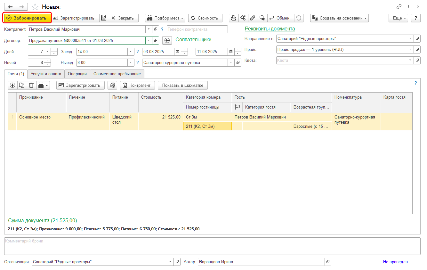The height and width of the screenshot is (270, 427).
Task: Click the chain link icon in the toolbar
Action: point(253,18)
